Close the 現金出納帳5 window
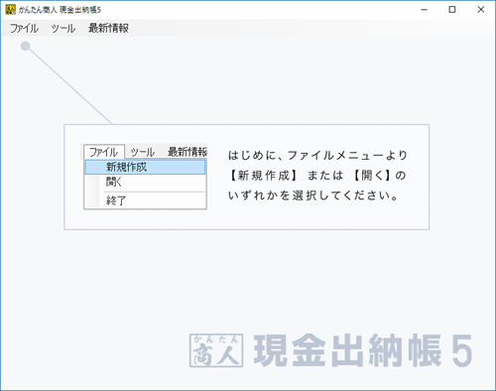 [x=481, y=10]
